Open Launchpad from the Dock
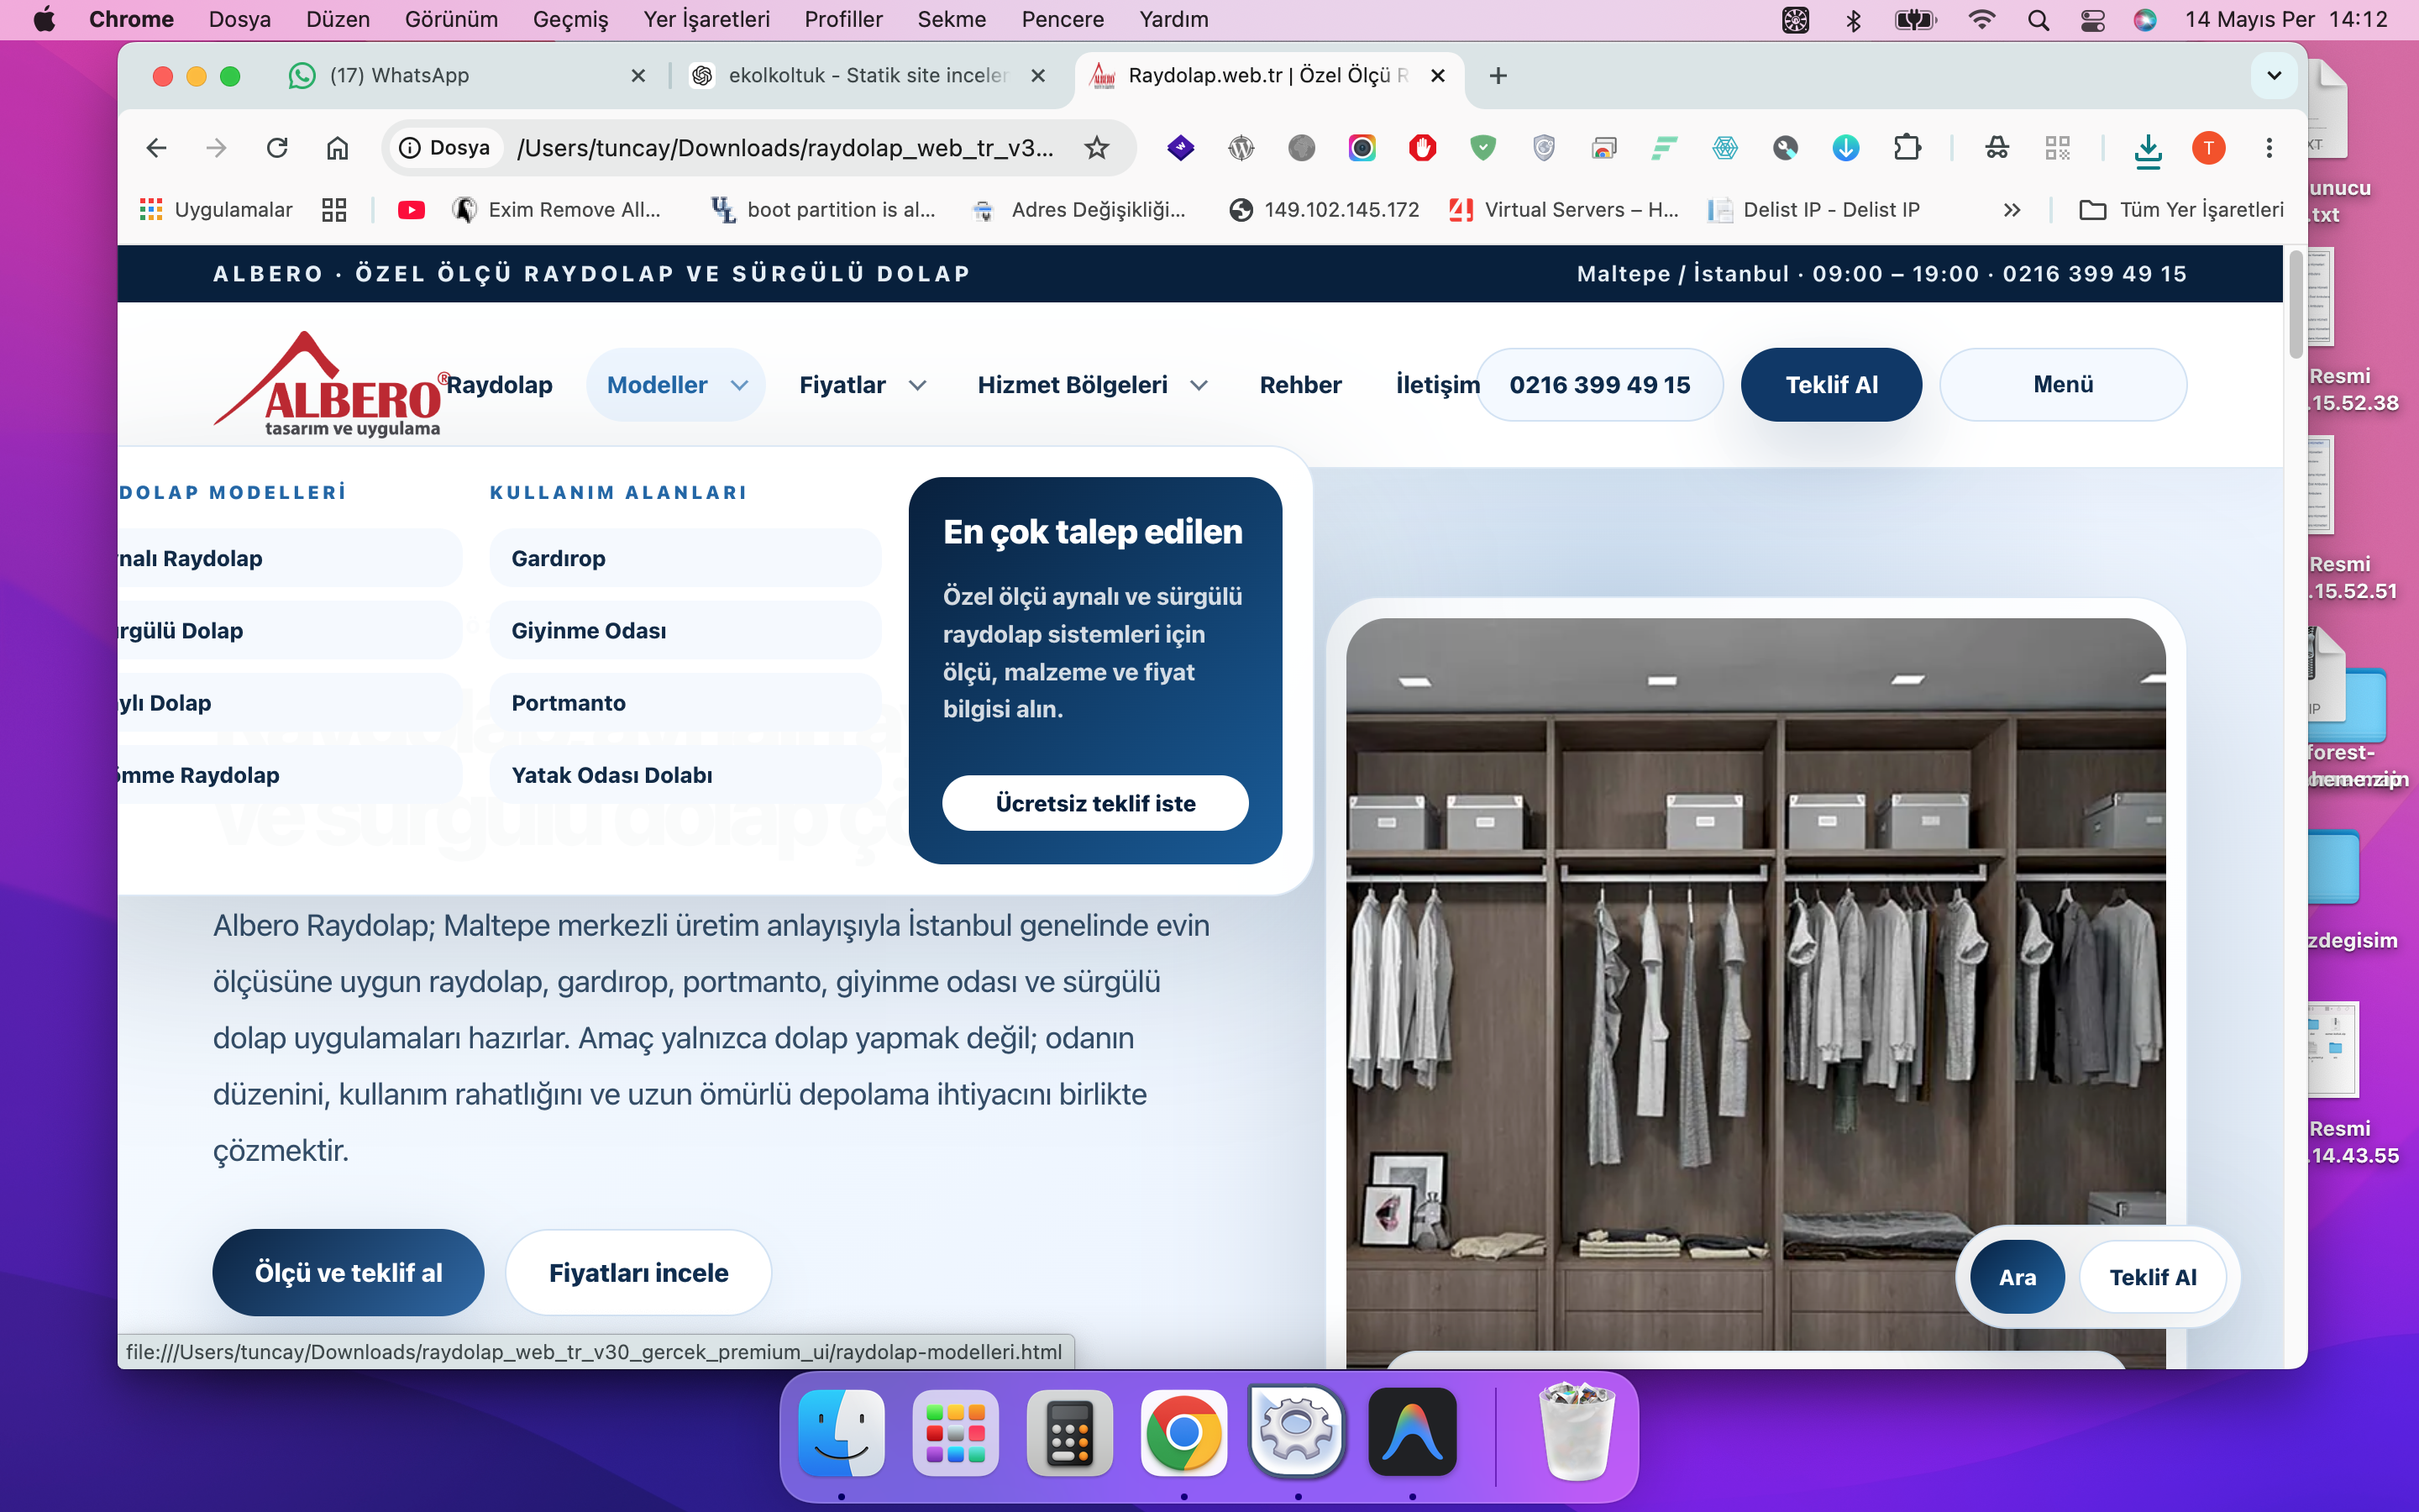The width and height of the screenshot is (2419, 1512). (956, 1432)
